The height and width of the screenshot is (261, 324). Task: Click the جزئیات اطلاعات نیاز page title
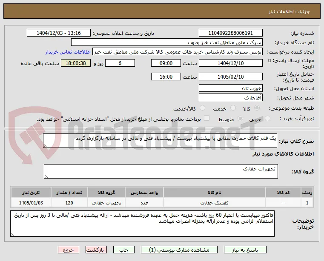pos(289,11)
